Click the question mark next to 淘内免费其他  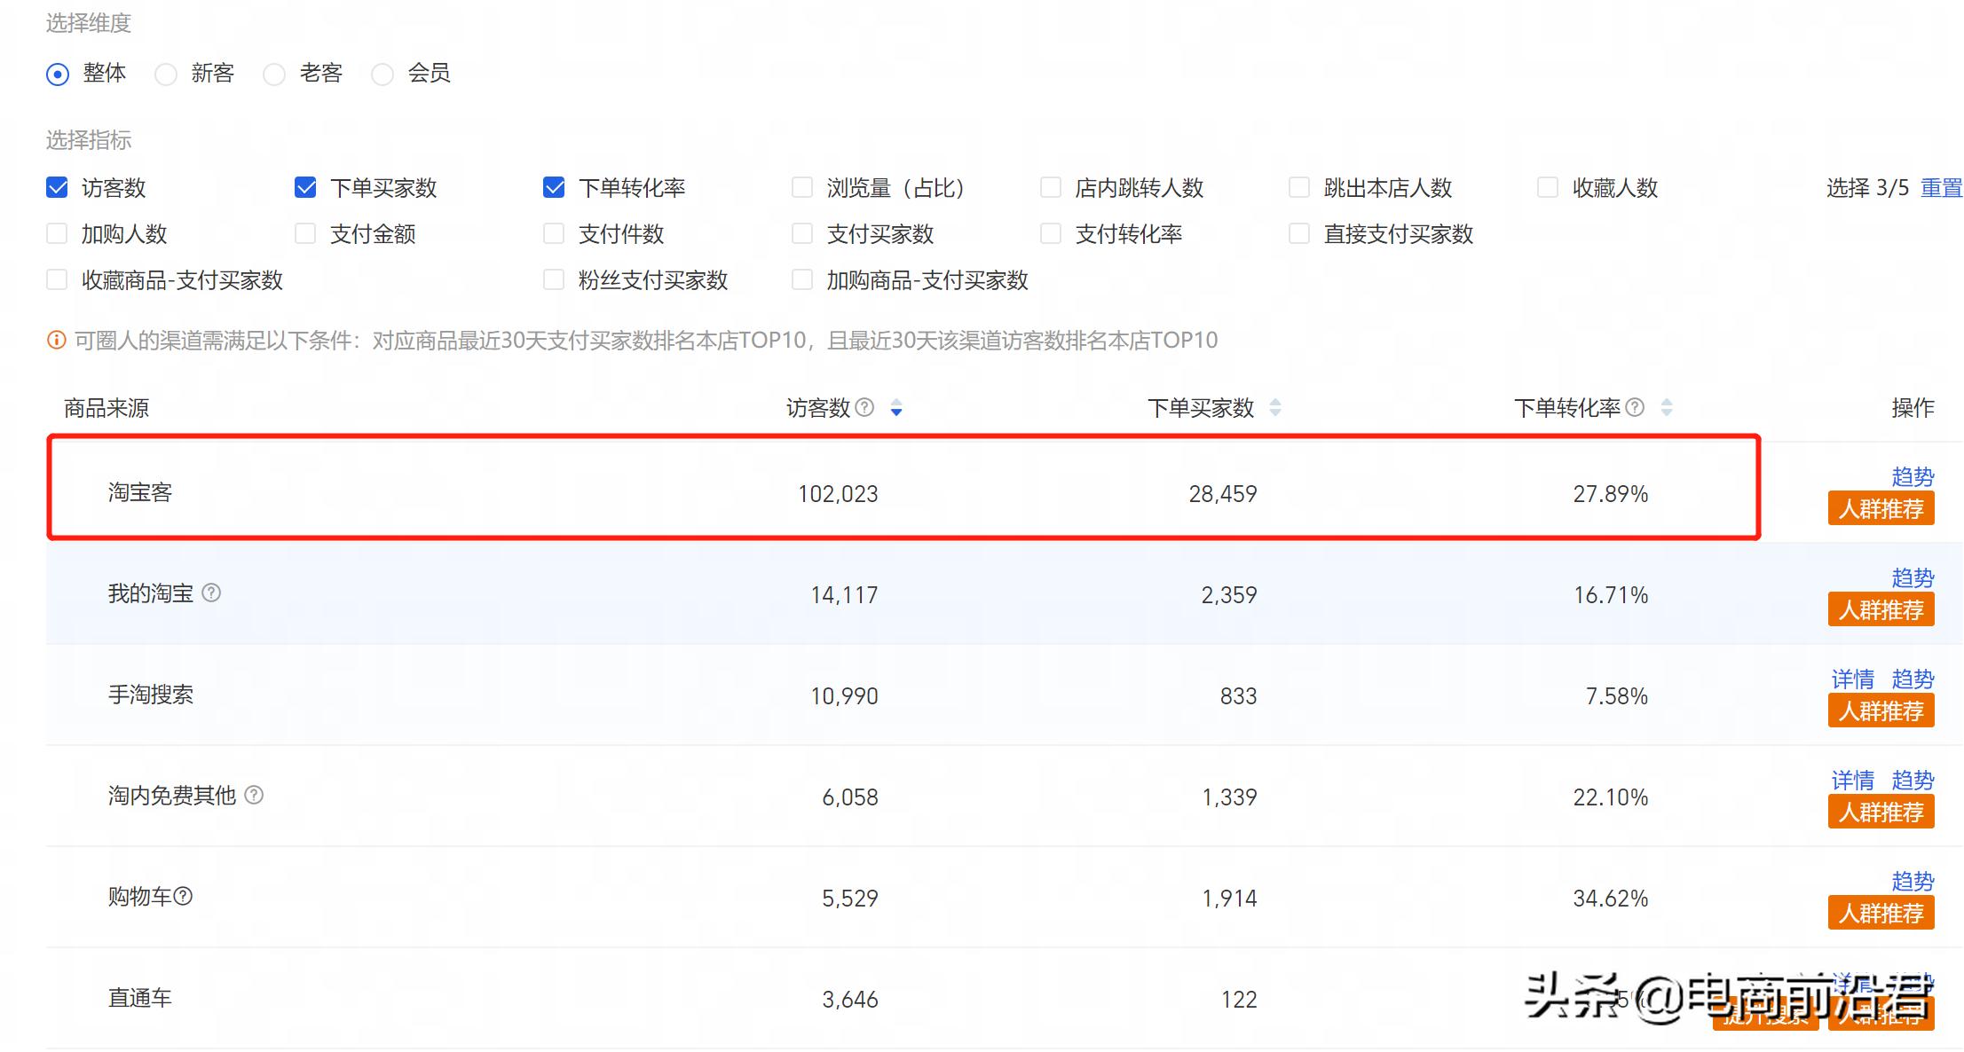pyautogui.click(x=253, y=797)
